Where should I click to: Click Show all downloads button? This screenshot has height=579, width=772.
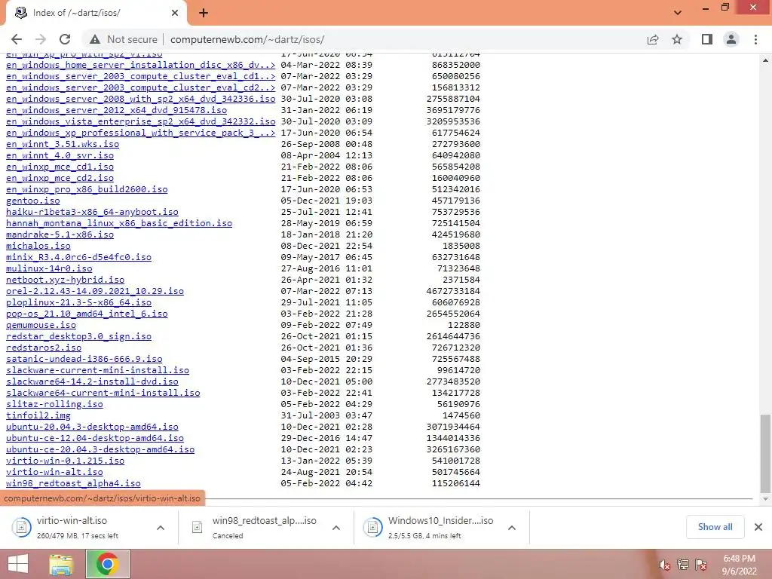(x=715, y=527)
